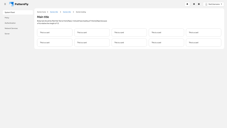227x128 pixels.
Task: Open Network Services navigation item
Action: (x=18, y=28)
